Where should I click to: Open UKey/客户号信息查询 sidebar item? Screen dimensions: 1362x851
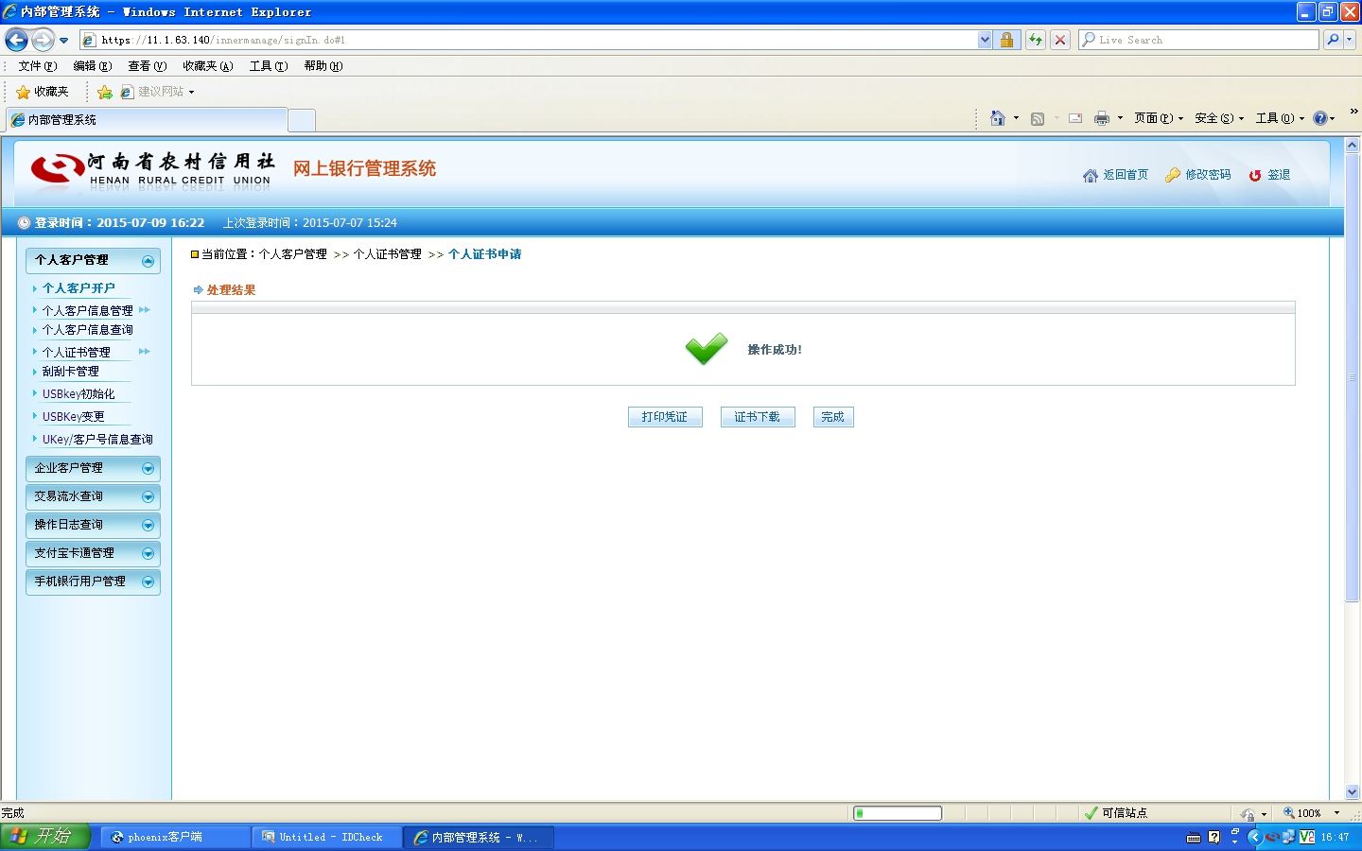(x=97, y=440)
